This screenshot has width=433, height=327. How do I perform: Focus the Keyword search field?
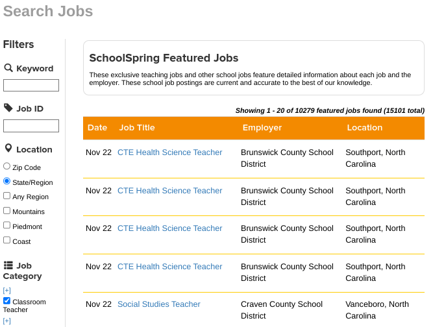point(31,86)
